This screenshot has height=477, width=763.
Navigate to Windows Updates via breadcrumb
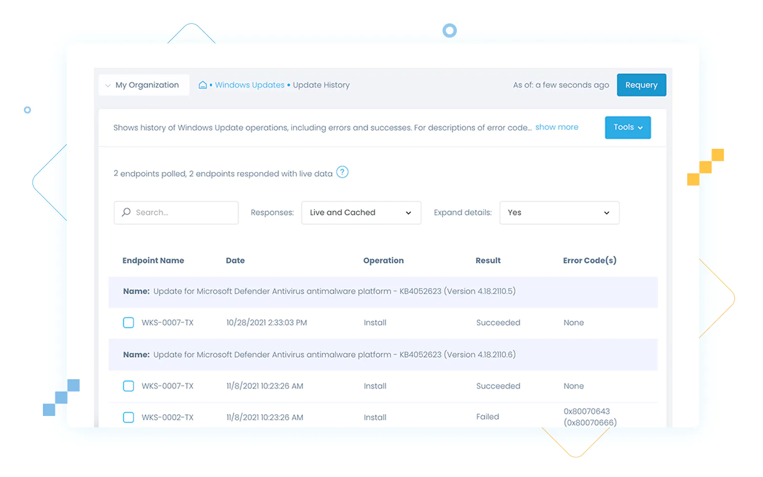point(249,84)
